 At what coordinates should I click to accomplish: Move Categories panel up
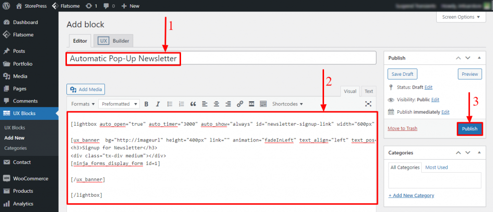click(458, 153)
